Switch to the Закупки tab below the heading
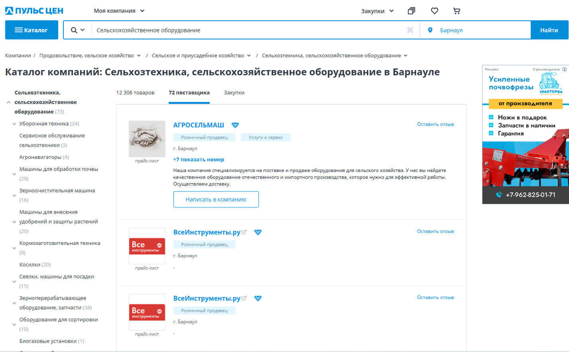This screenshot has width=569, height=352. (x=234, y=92)
